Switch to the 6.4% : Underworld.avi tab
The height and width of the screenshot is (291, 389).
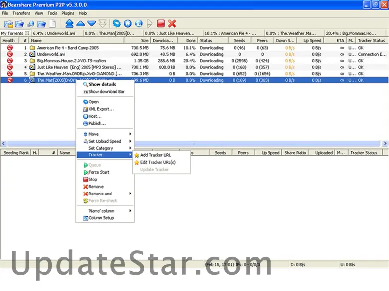coord(56,33)
